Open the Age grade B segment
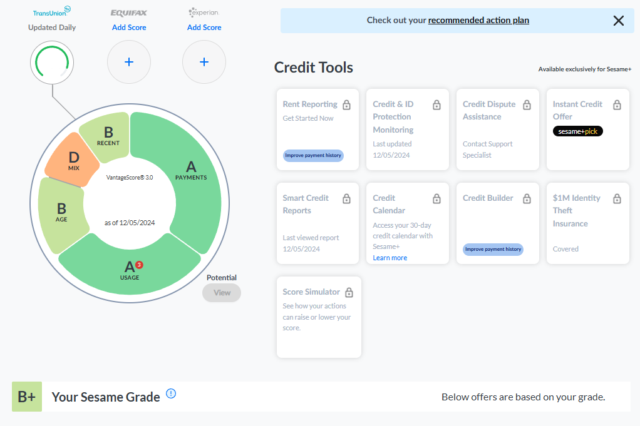The height and width of the screenshot is (426, 640). pyautogui.click(x=61, y=212)
